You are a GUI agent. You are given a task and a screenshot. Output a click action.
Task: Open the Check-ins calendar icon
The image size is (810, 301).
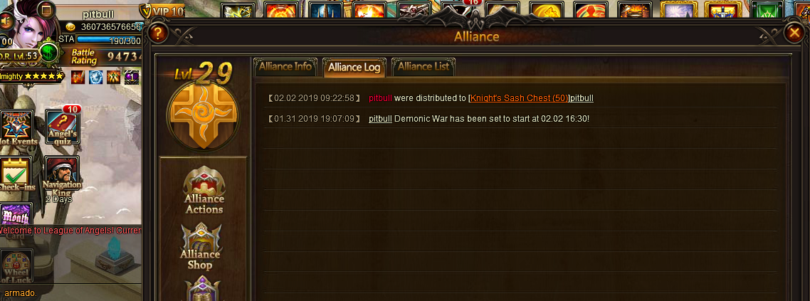[16, 174]
